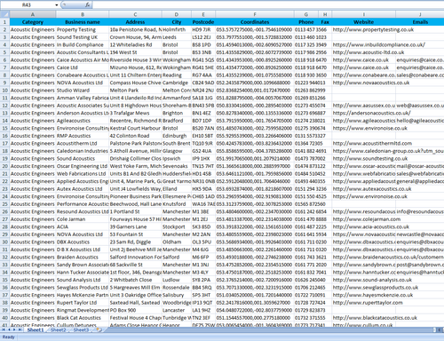Select the 39 Garners Lane address cell
The width and height of the screenshot is (444, 341).
(x=135, y=226)
